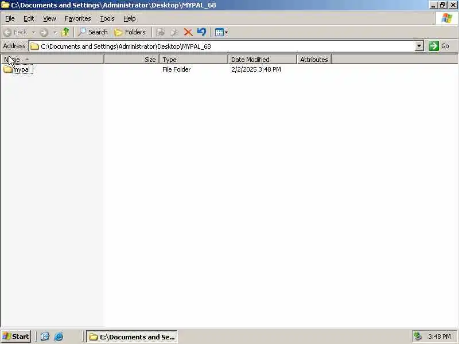
Task: Click the Show Desktop quick launch icon
Action: click(45, 337)
